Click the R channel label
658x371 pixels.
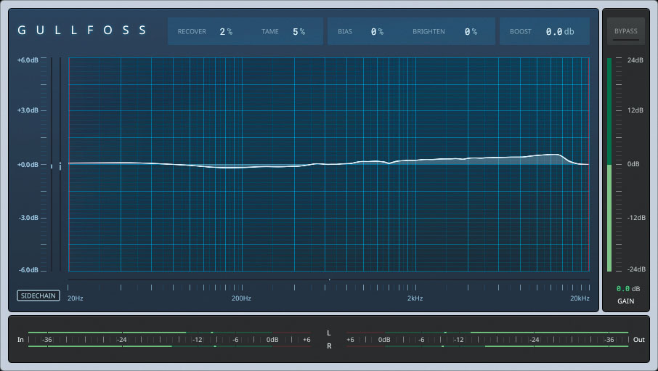(x=329, y=346)
